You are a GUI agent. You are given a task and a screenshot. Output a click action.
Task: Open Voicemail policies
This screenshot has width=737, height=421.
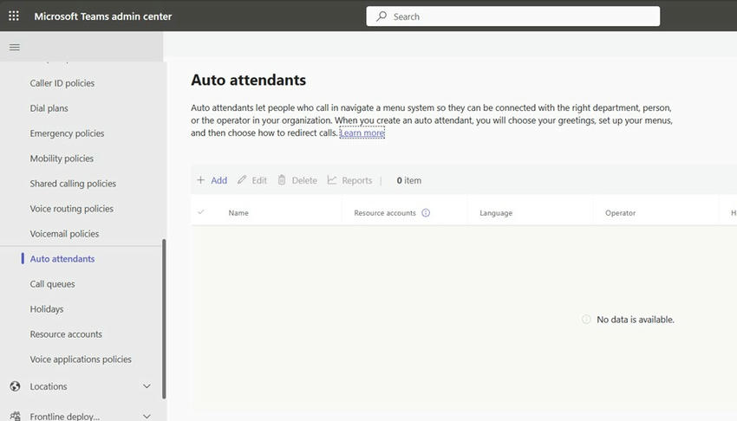(64, 234)
